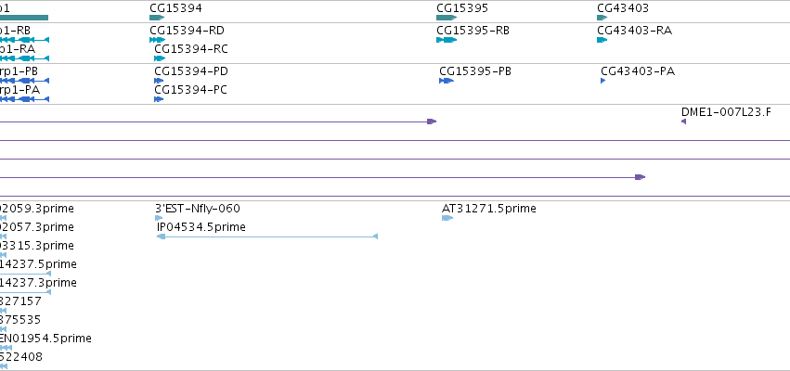The image size is (790, 371).
Task: Select the EN01954.5prime EST glyph
Action: tap(6, 348)
